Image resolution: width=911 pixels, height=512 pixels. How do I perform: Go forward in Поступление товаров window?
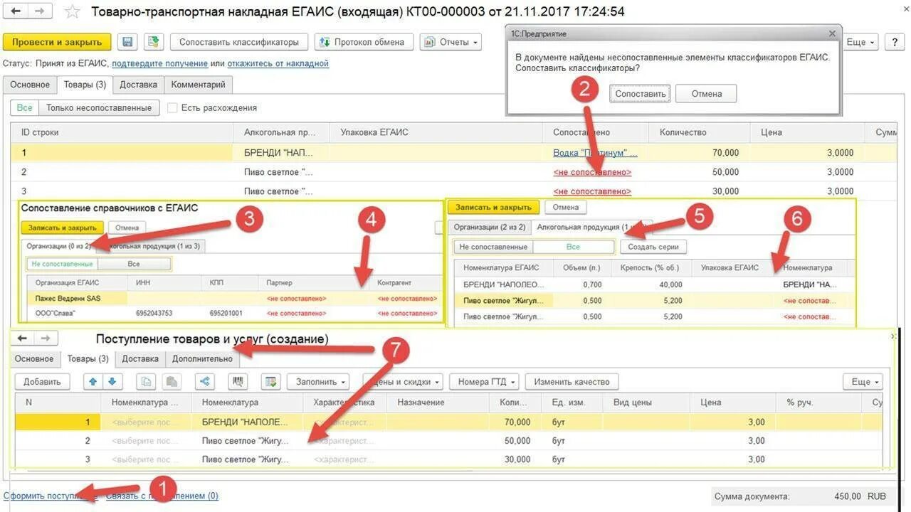(x=46, y=338)
